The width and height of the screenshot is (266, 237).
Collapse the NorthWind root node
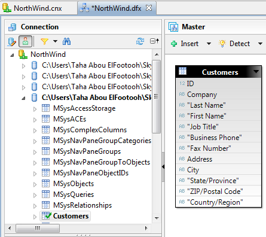pos(12,54)
